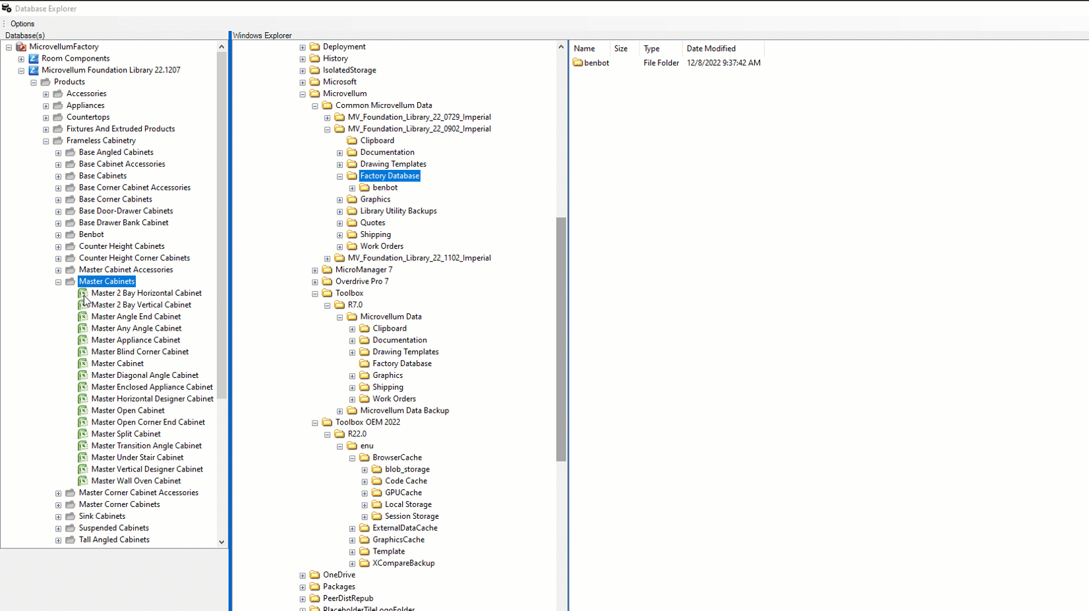This screenshot has height=611, width=1089.
Task: Expand the Sink Cabinets category
Action: tap(59, 517)
